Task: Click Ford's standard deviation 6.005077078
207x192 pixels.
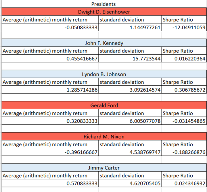Action: [x=130, y=121]
